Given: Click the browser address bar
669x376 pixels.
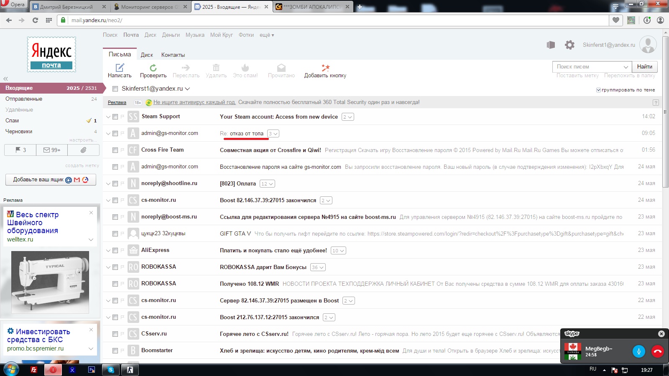Looking at the screenshot, I should [333, 20].
